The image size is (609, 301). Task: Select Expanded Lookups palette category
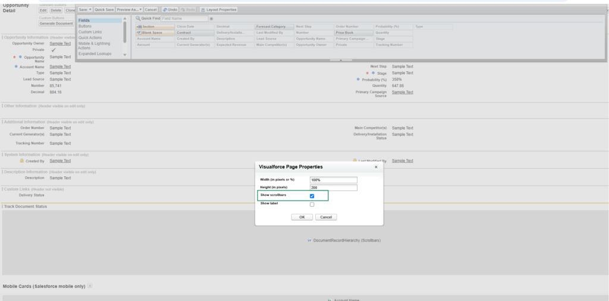coord(95,54)
